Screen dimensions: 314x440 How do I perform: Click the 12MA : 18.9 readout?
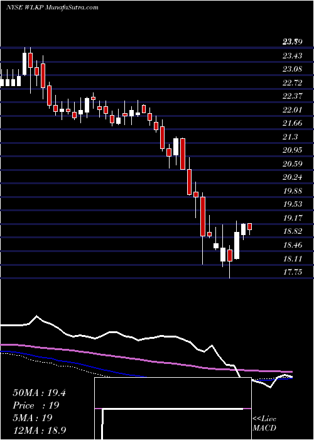coord(40,431)
